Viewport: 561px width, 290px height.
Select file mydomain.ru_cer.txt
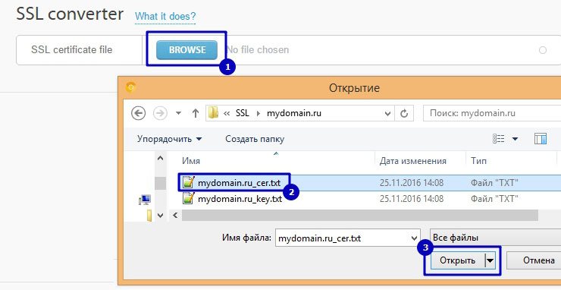point(239,183)
